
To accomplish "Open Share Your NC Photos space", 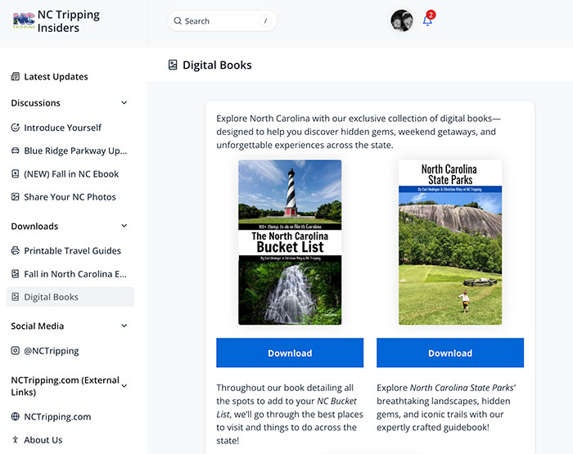I will point(70,197).
